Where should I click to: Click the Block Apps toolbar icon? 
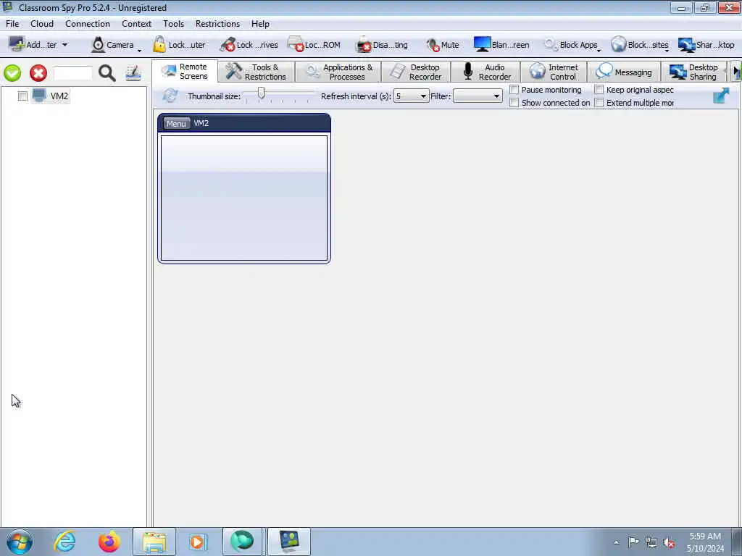pos(551,44)
